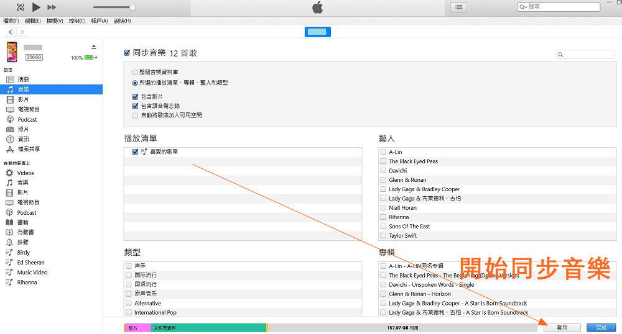The width and height of the screenshot is (622, 334).
Task: Check artist Niall Horan
Action: (x=383, y=208)
